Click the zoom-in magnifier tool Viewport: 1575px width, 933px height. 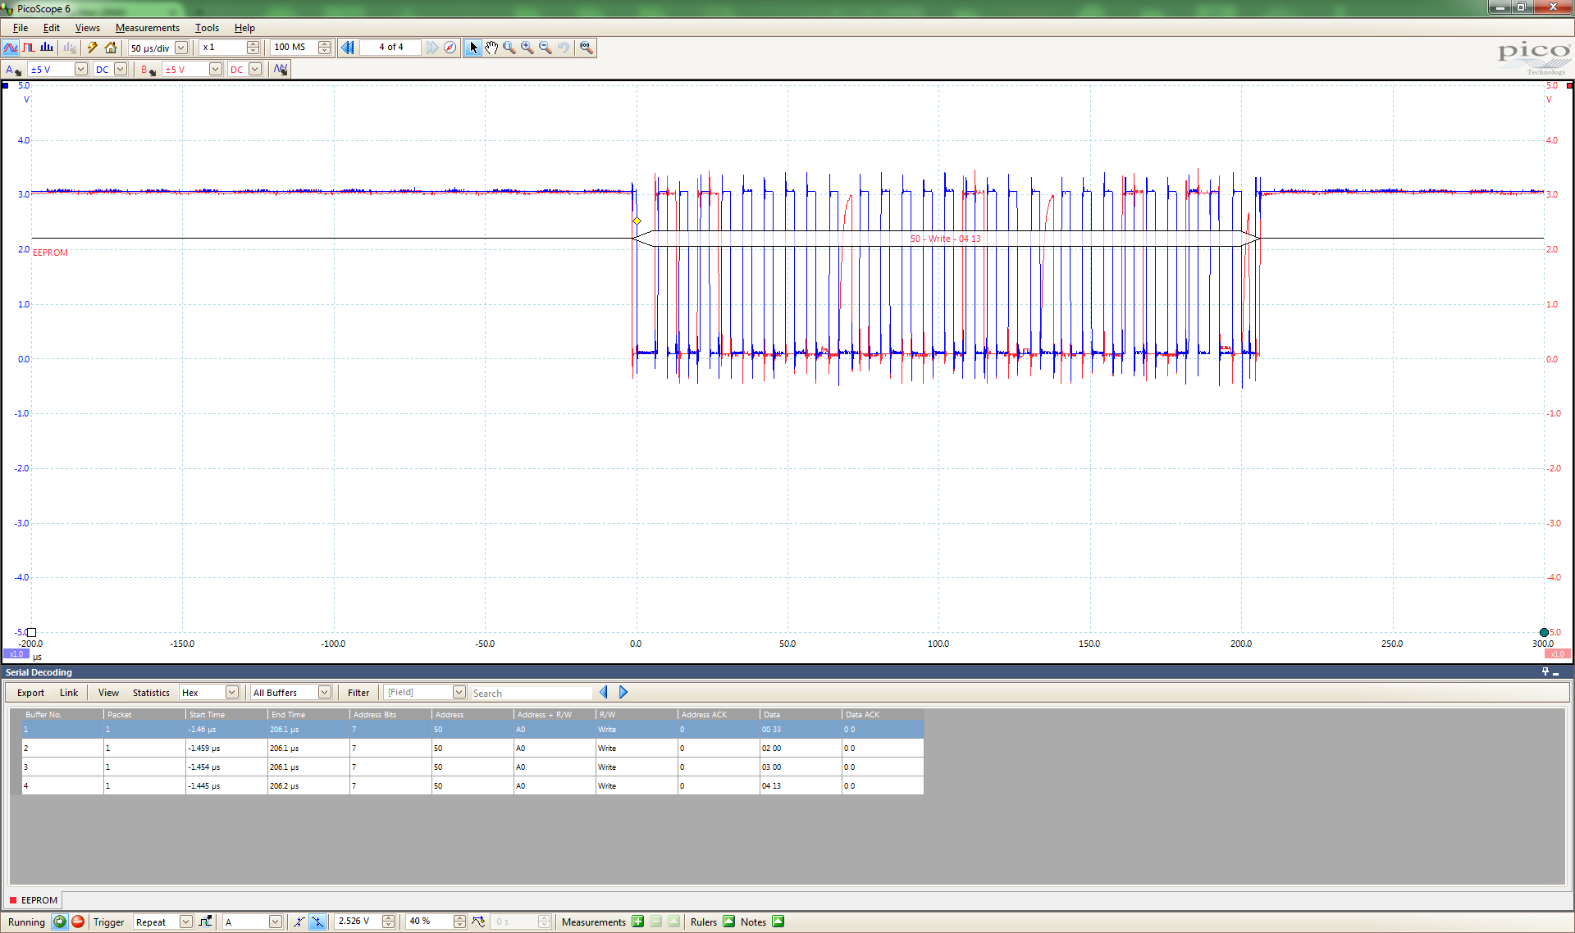tap(527, 48)
